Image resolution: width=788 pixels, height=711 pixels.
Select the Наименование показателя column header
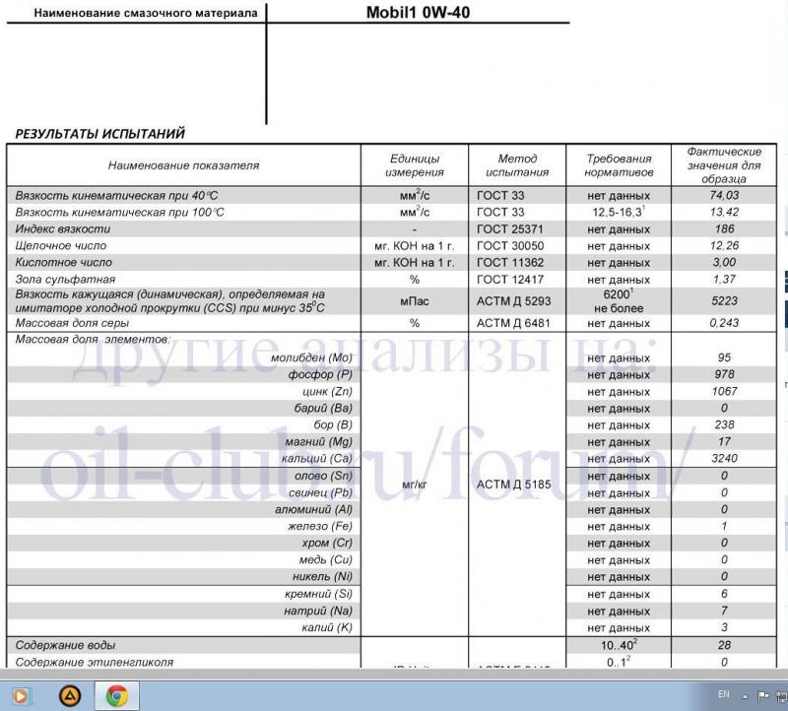[183, 164]
